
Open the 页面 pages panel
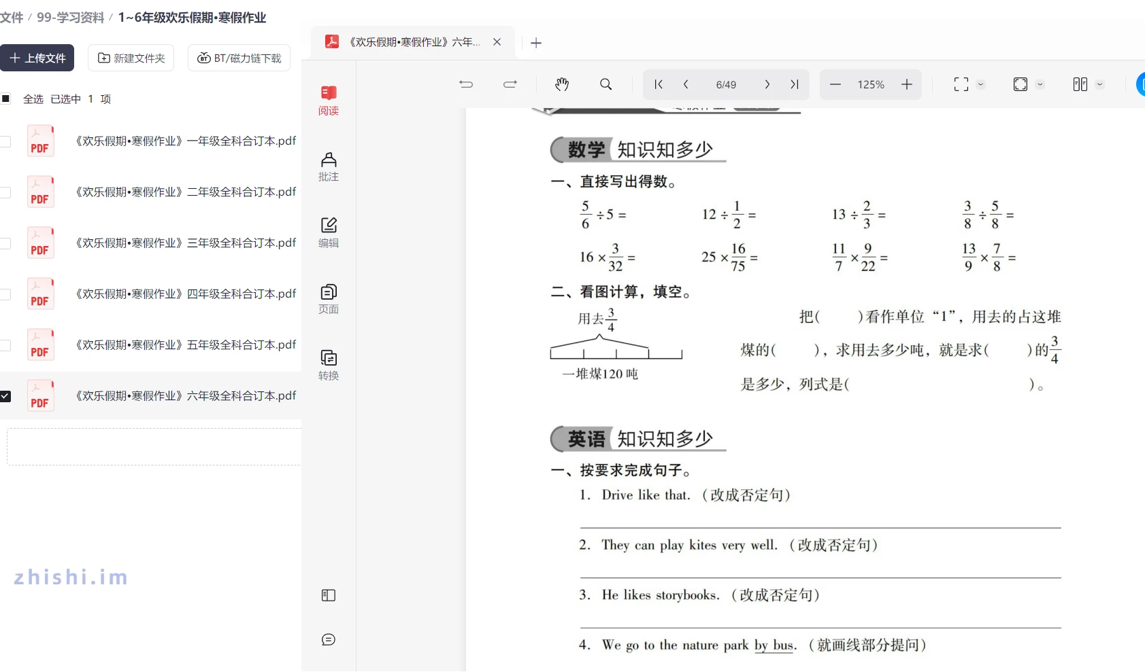pyautogui.click(x=329, y=300)
